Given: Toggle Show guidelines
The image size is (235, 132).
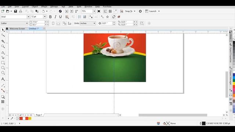Looking at the screenshot, I should point(115,11).
